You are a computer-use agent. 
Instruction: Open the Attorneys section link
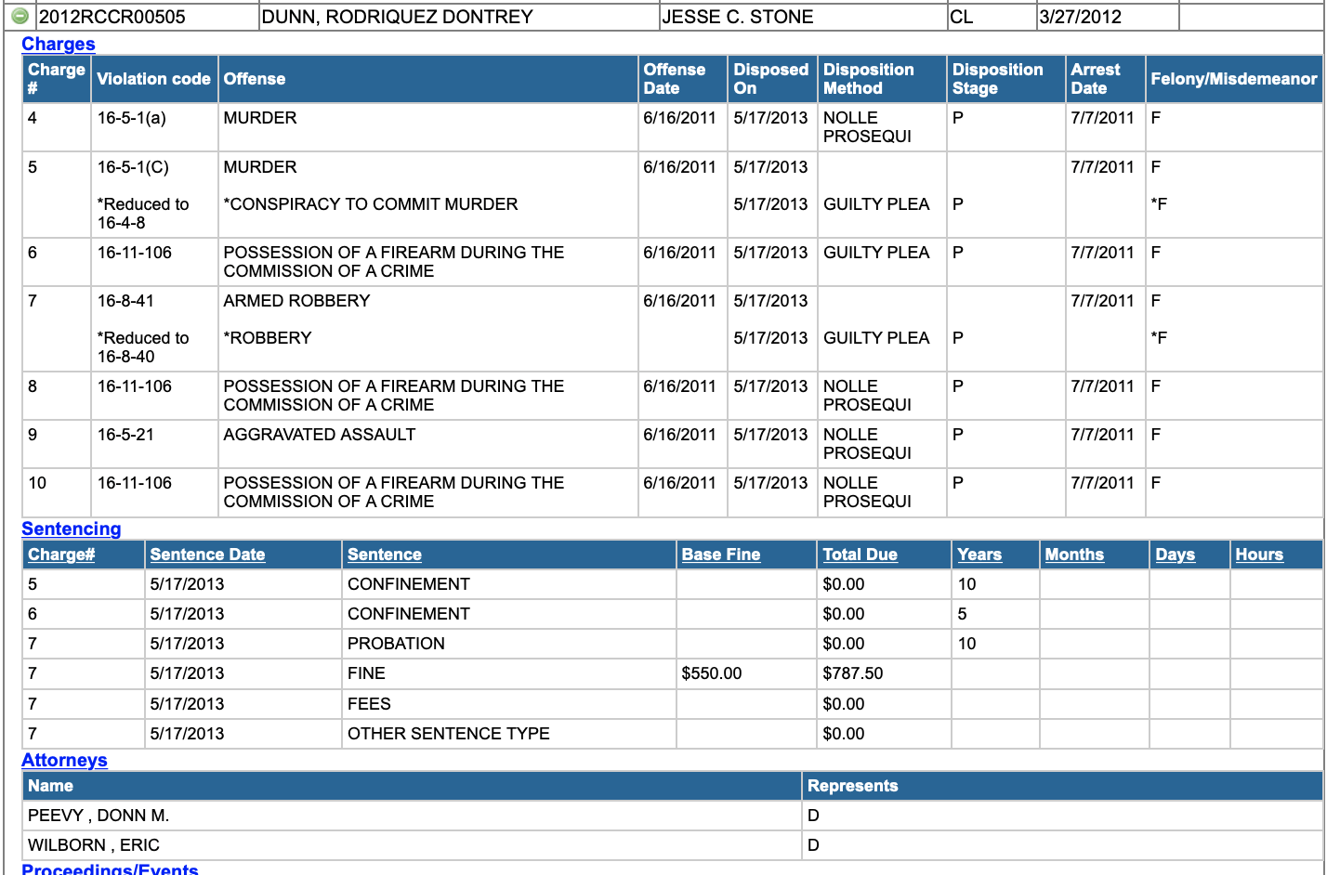click(64, 760)
